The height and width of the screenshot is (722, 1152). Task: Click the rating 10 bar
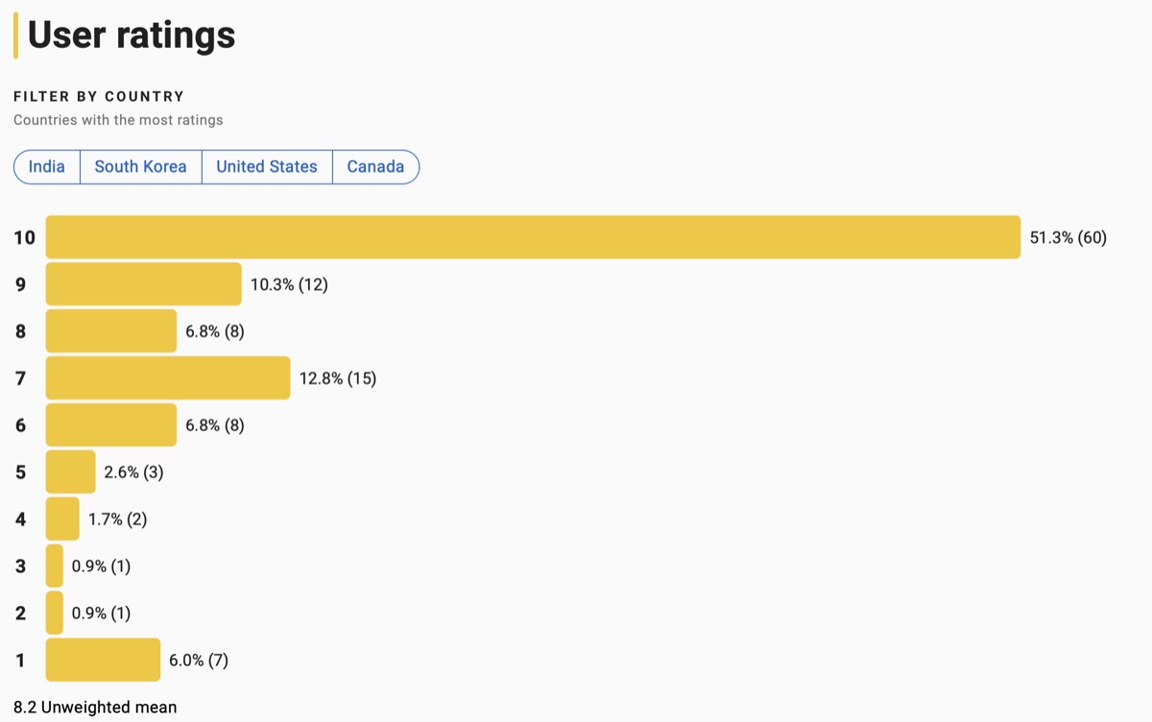tap(533, 237)
